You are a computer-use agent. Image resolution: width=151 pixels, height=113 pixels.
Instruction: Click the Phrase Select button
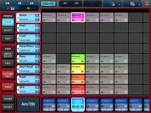pyautogui.click(x=8, y=30)
